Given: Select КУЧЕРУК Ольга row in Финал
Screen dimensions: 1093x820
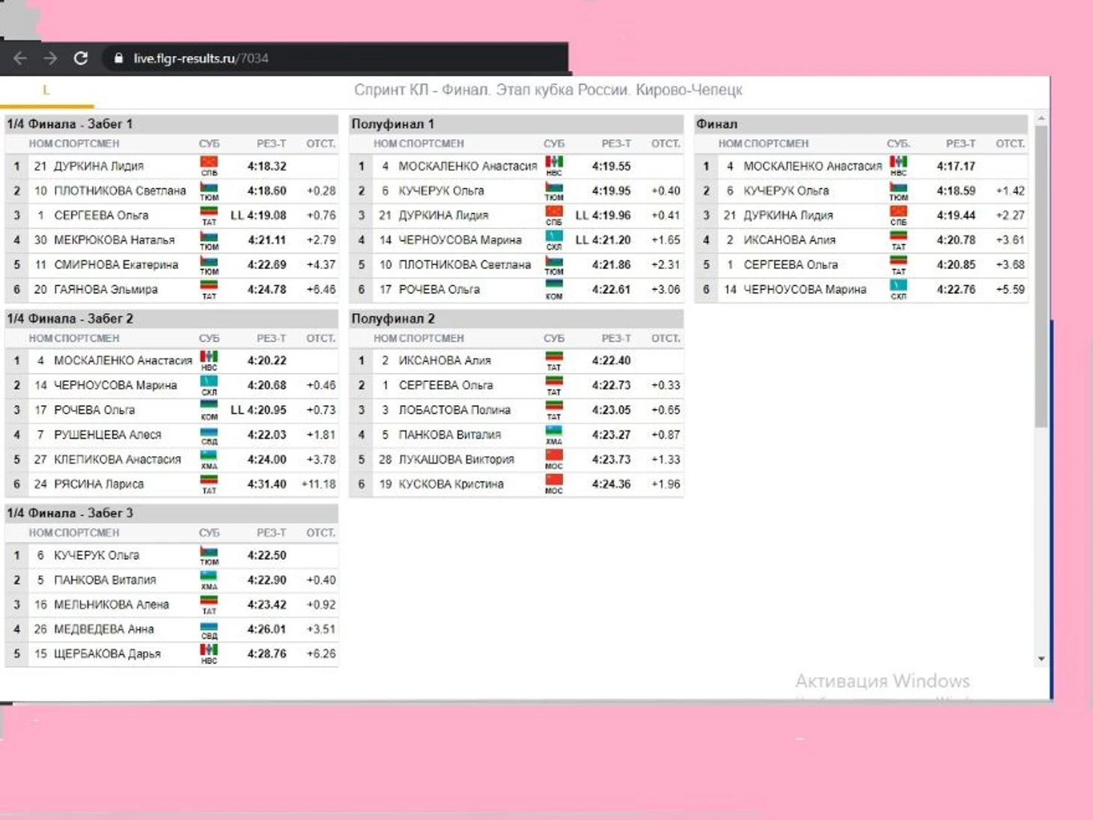Looking at the screenshot, I should (785, 191).
